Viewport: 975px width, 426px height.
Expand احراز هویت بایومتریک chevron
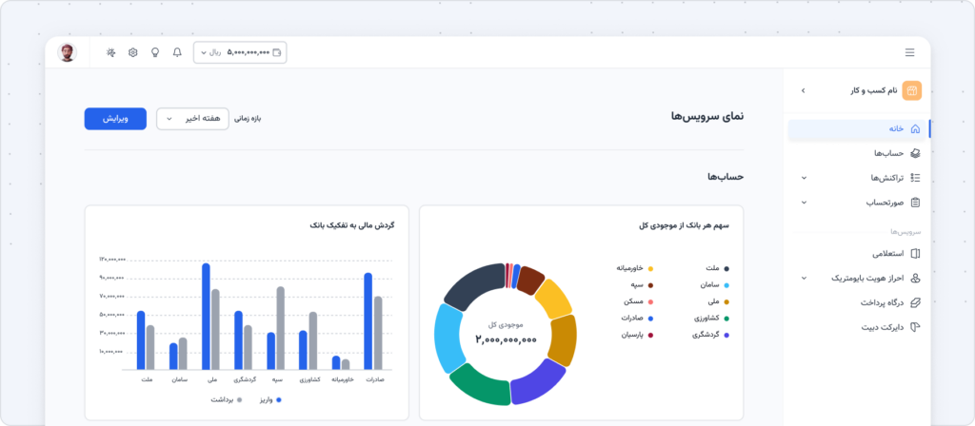(804, 279)
